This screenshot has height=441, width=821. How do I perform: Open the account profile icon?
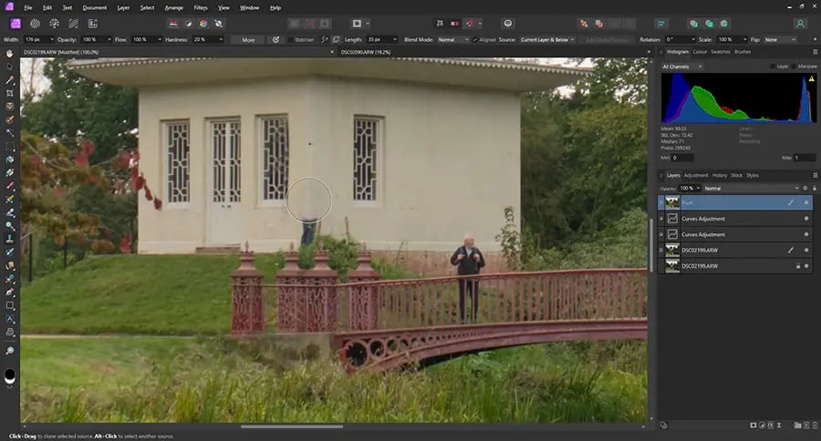tap(800, 24)
